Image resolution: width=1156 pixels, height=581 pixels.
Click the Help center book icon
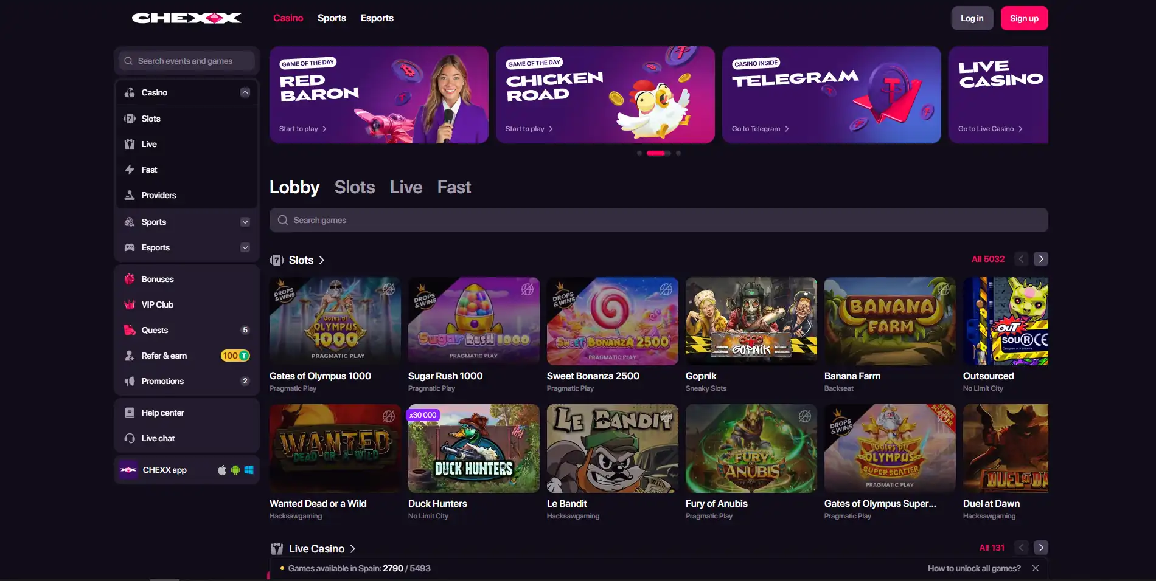130,413
